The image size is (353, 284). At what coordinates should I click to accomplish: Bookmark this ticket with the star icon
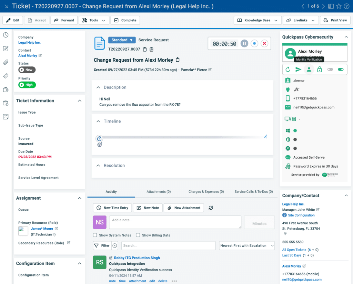pos(339,6)
